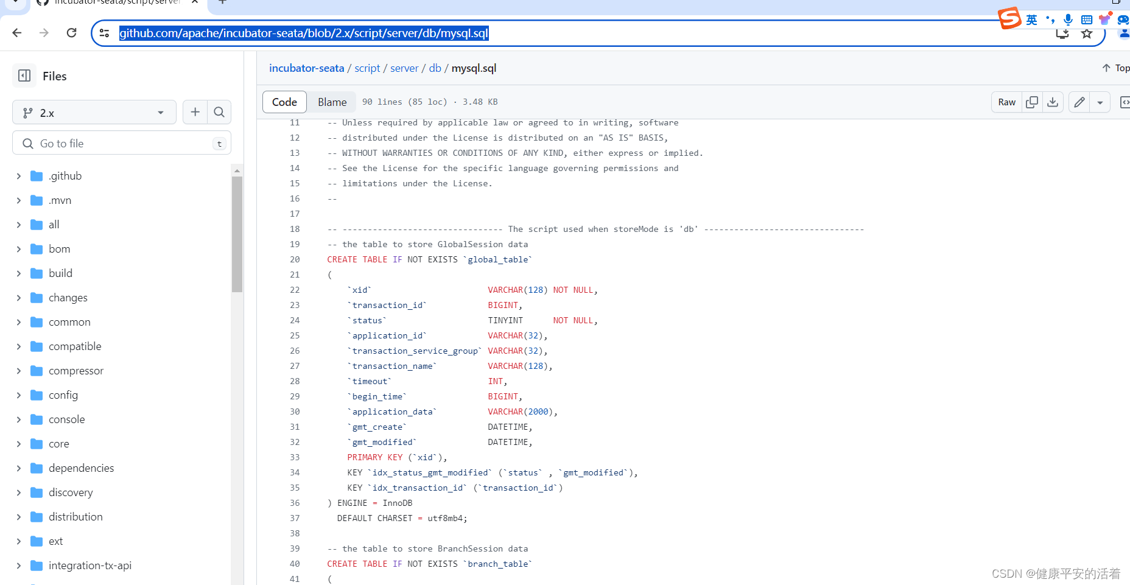Open the 2.x branch selector dropdown
The width and height of the screenshot is (1130, 585).
pos(94,112)
